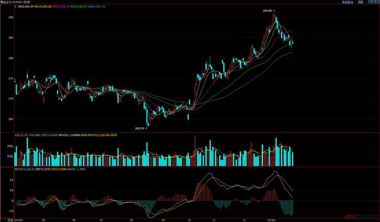This screenshot has height=222, width=380.
Task: Click the 201803 date axis label
Action: [18, 220]
